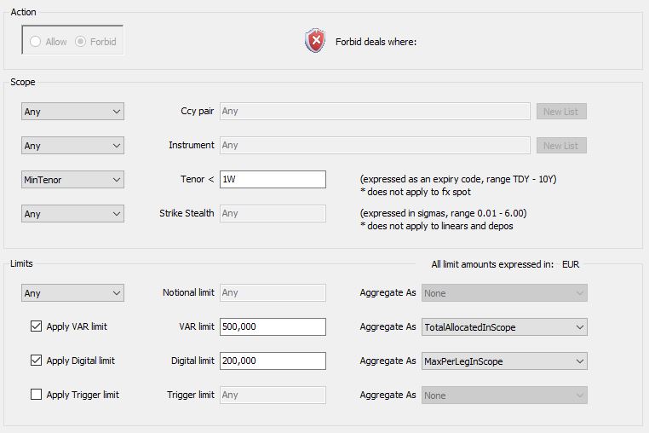Image resolution: width=649 pixels, height=433 pixels.
Task: Uncheck the Apply Digital limit checkbox
Action: tap(36, 361)
